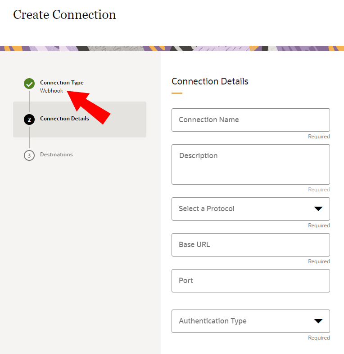Click the green checkmark step icon
This screenshot has width=344, height=354.
29,84
